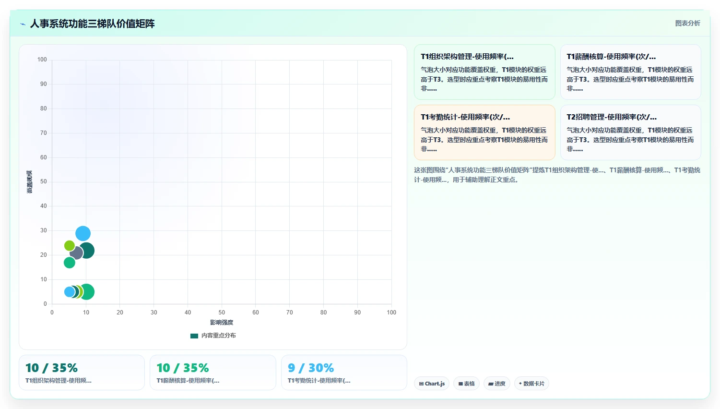Click the 表格 tag icon

(460, 384)
